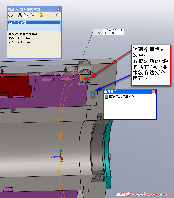Click empty area of Measure selection box
Screen dimensions: 174x198
click(x=34, y=27)
